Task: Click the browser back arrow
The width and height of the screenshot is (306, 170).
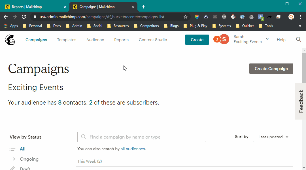Action: tap(6, 17)
